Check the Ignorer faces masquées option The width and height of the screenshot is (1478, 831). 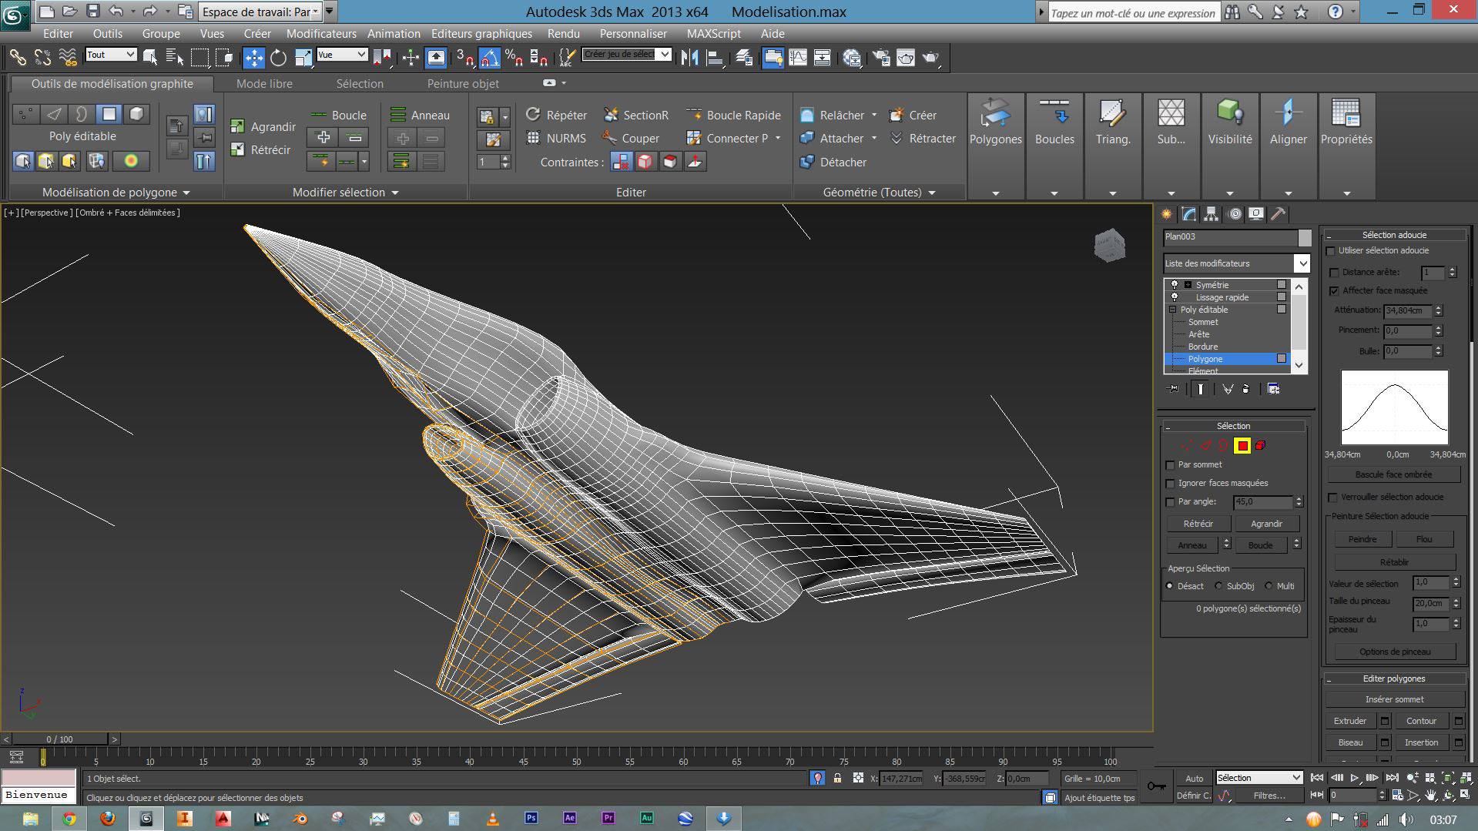click(x=1171, y=484)
